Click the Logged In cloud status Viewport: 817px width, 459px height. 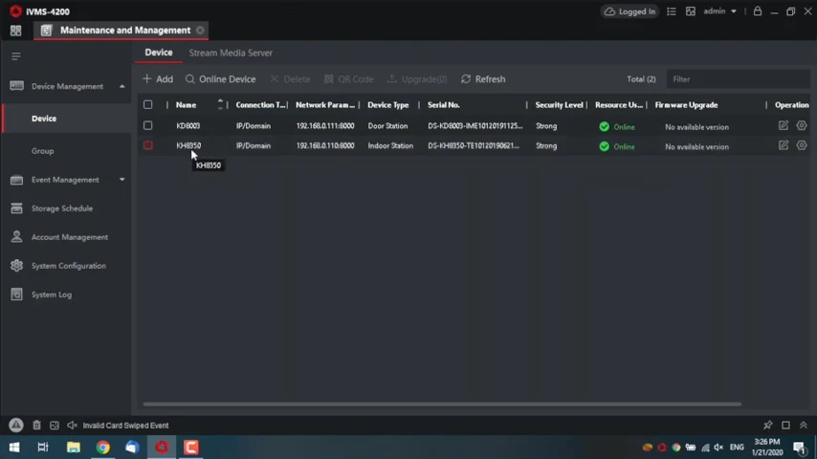coord(629,11)
